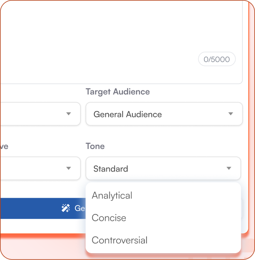Choose the Concise tone option
Image resolution: width=255 pixels, height=260 pixels.
(109, 218)
